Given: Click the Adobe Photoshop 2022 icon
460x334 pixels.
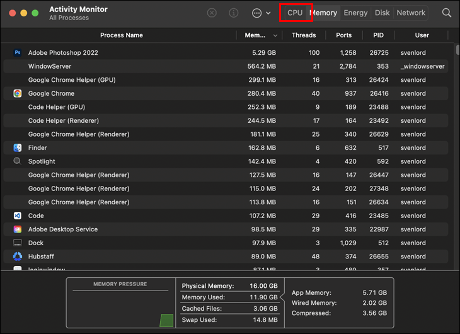Looking at the screenshot, I should 17,53.
